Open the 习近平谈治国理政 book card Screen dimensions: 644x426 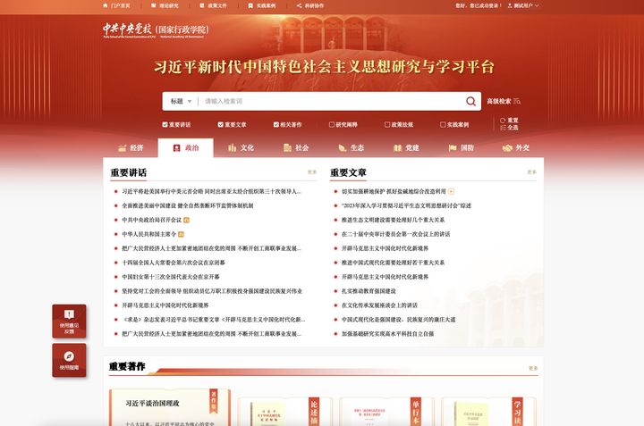170,407
